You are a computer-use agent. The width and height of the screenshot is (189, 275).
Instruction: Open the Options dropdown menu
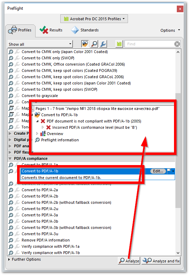tap(170, 30)
